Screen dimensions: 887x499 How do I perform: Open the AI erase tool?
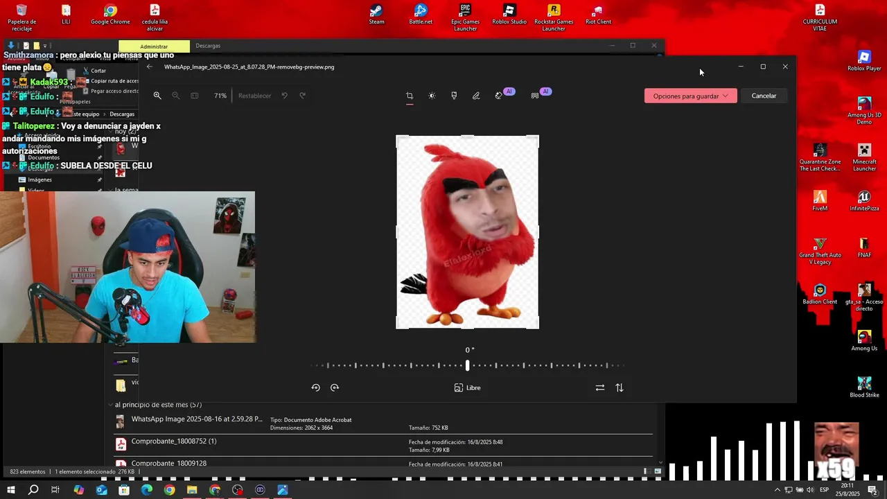point(499,96)
